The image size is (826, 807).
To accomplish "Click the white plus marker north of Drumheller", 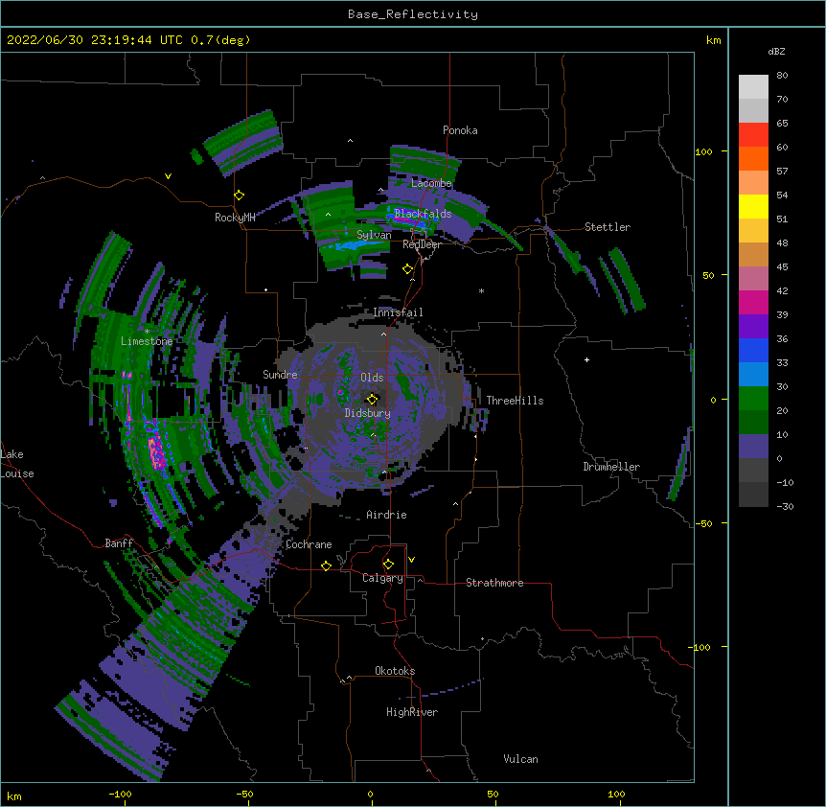I will 586,359.
